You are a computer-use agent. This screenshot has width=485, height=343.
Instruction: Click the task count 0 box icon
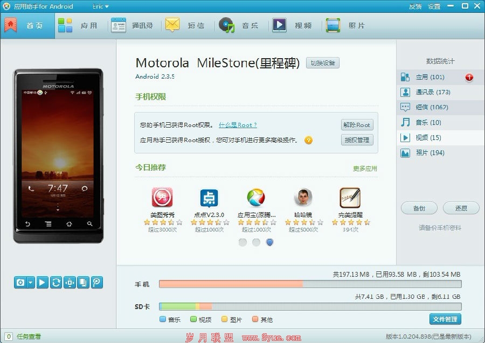[x=9, y=337]
